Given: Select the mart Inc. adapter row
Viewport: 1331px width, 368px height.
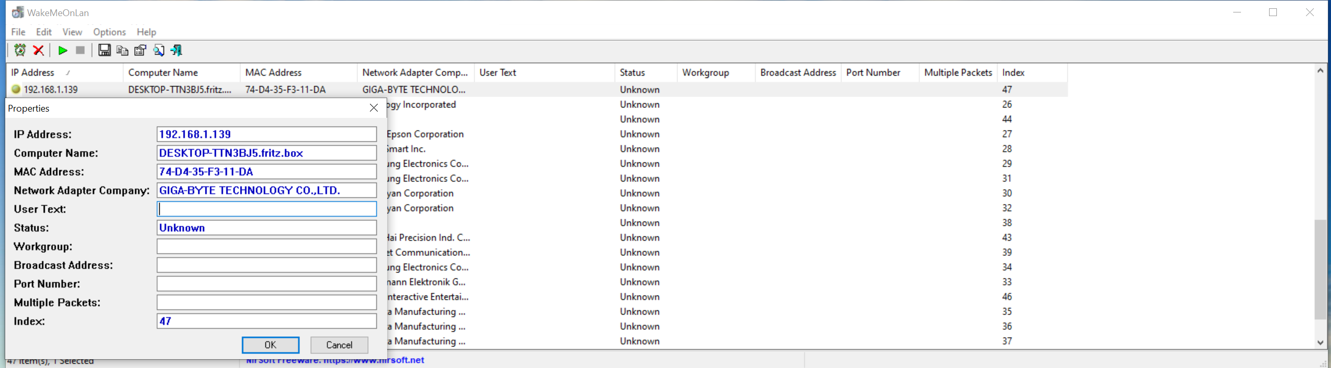Looking at the screenshot, I should click(727, 148).
